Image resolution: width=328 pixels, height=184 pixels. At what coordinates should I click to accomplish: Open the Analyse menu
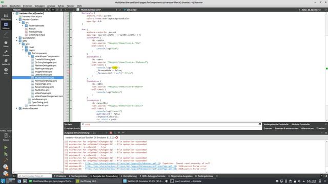[x=51, y=6]
